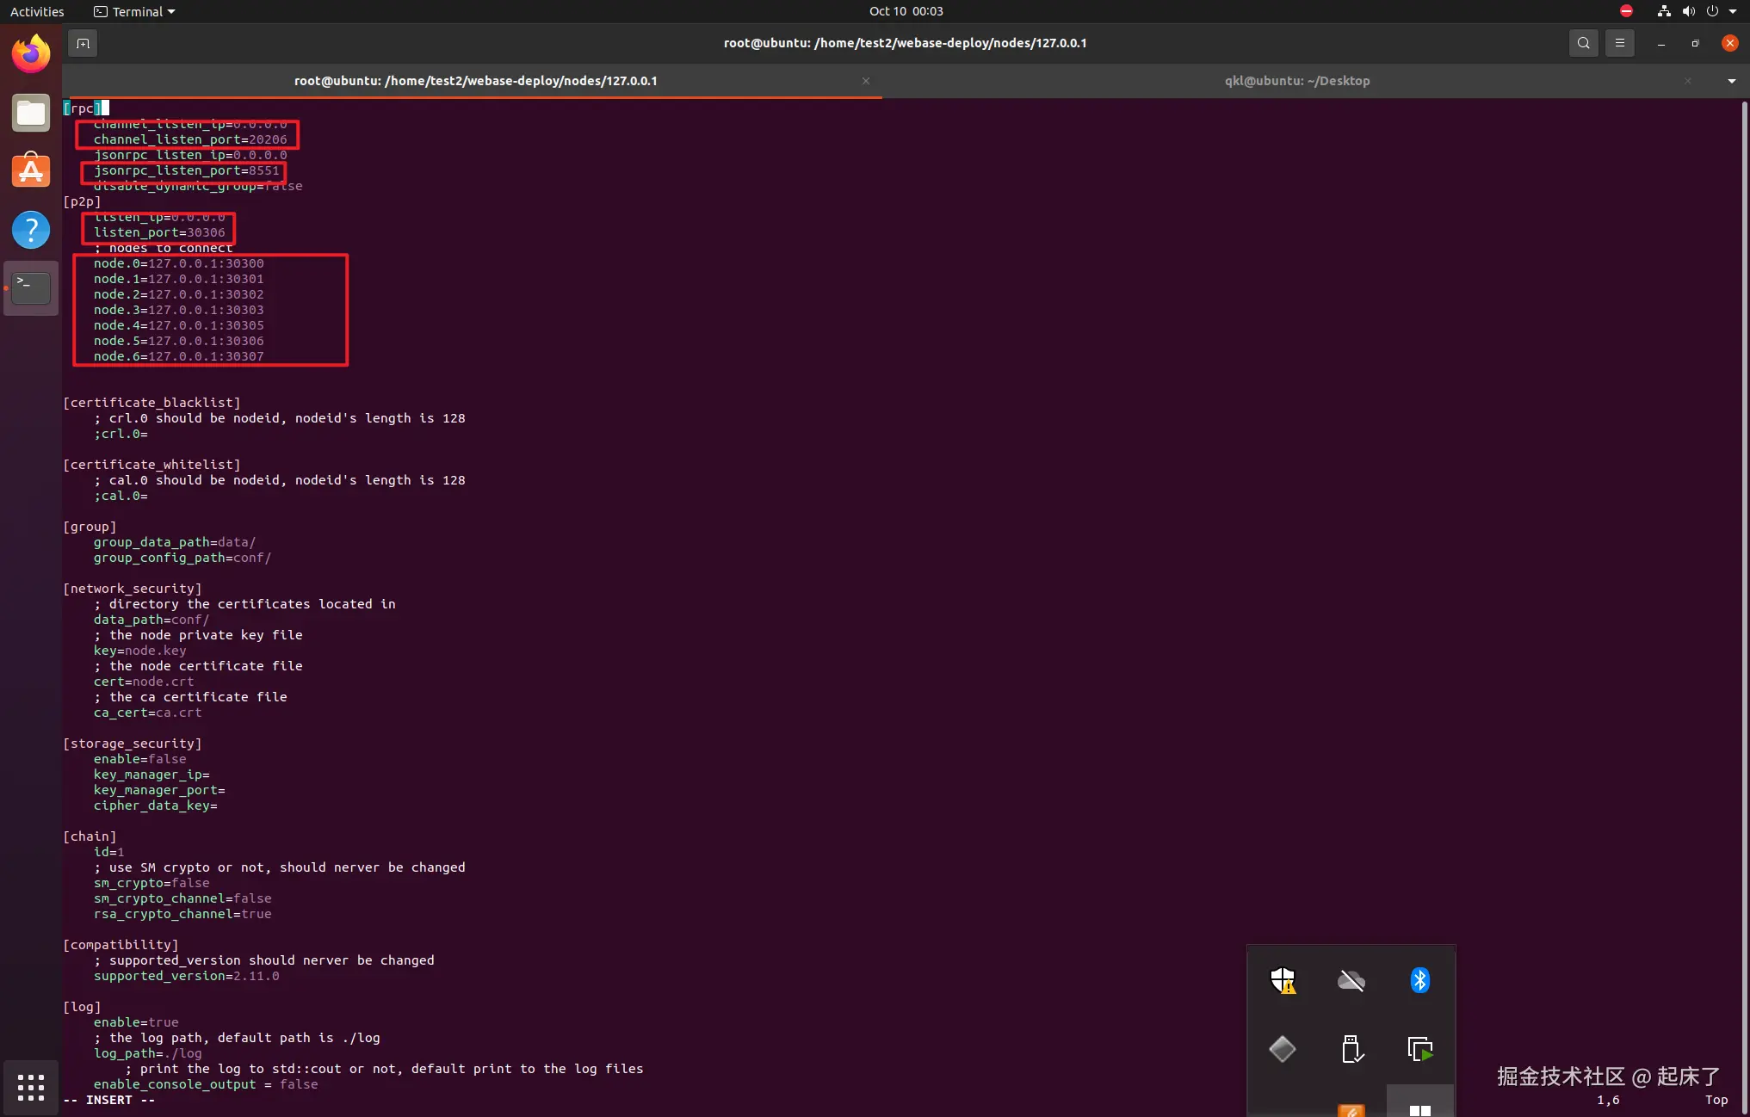Click the safely remove USB tray icon
This screenshot has height=1117, width=1750.
pyautogui.click(x=1351, y=1049)
